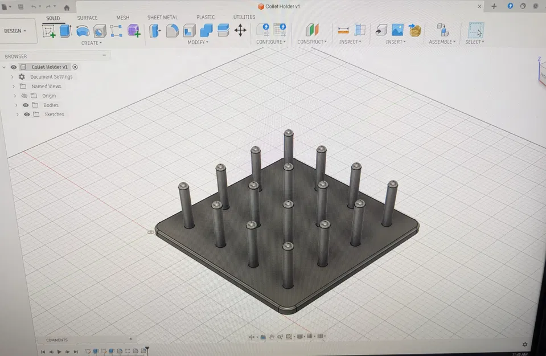This screenshot has width=546, height=356.
Task: Hide the Bodies folder
Action: [x=25, y=105]
